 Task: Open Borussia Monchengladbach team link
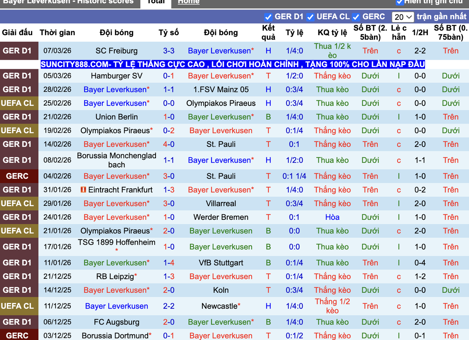click(117, 160)
